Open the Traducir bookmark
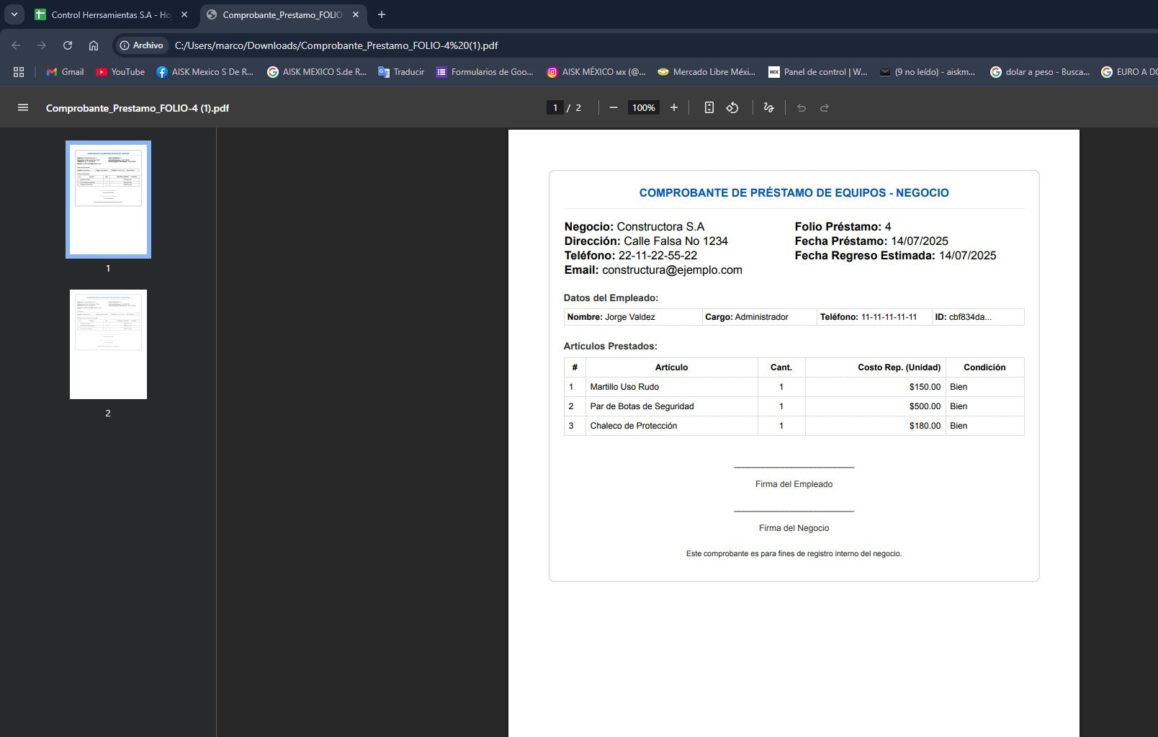The height and width of the screenshot is (737, 1158). pos(401,72)
